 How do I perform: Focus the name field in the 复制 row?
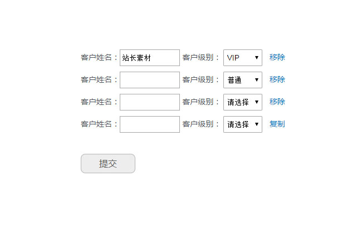(149, 124)
